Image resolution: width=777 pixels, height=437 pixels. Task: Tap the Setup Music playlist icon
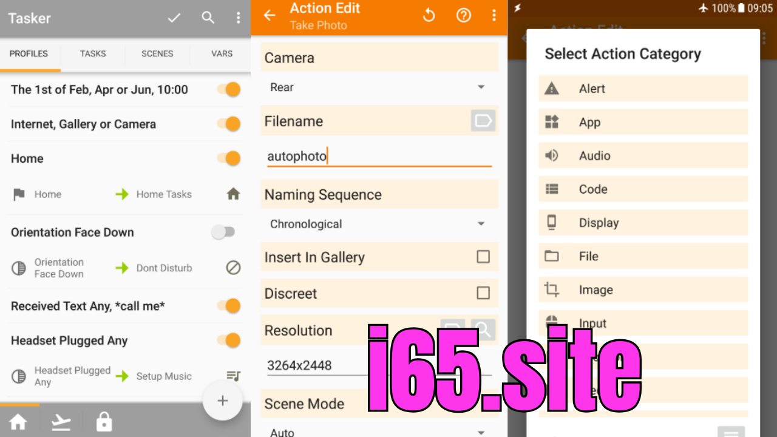[233, 376]
